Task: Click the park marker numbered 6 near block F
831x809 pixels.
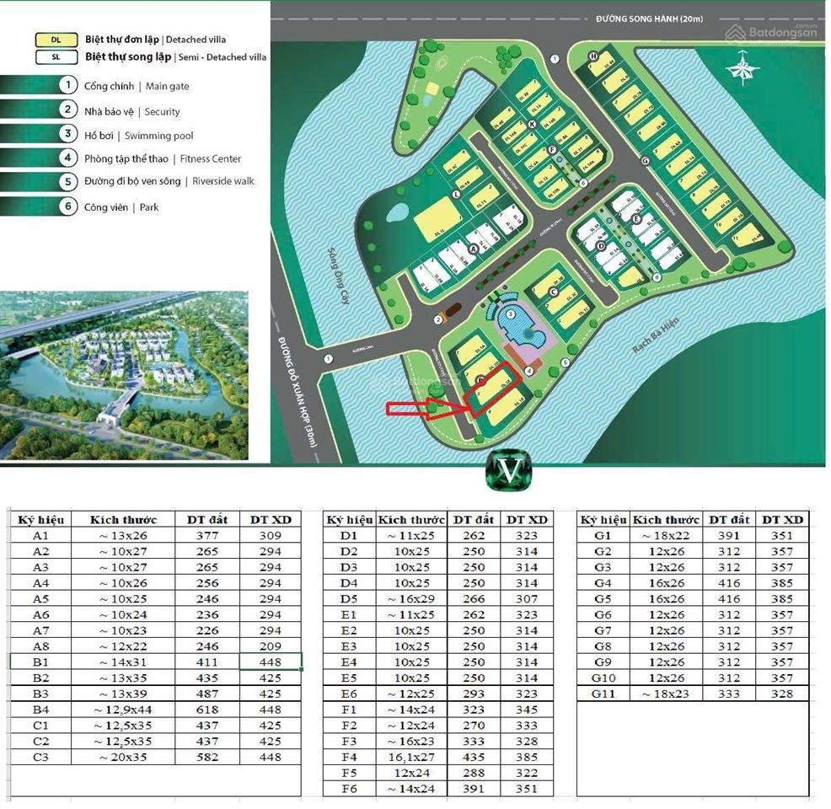Action: tap(582, 181)
